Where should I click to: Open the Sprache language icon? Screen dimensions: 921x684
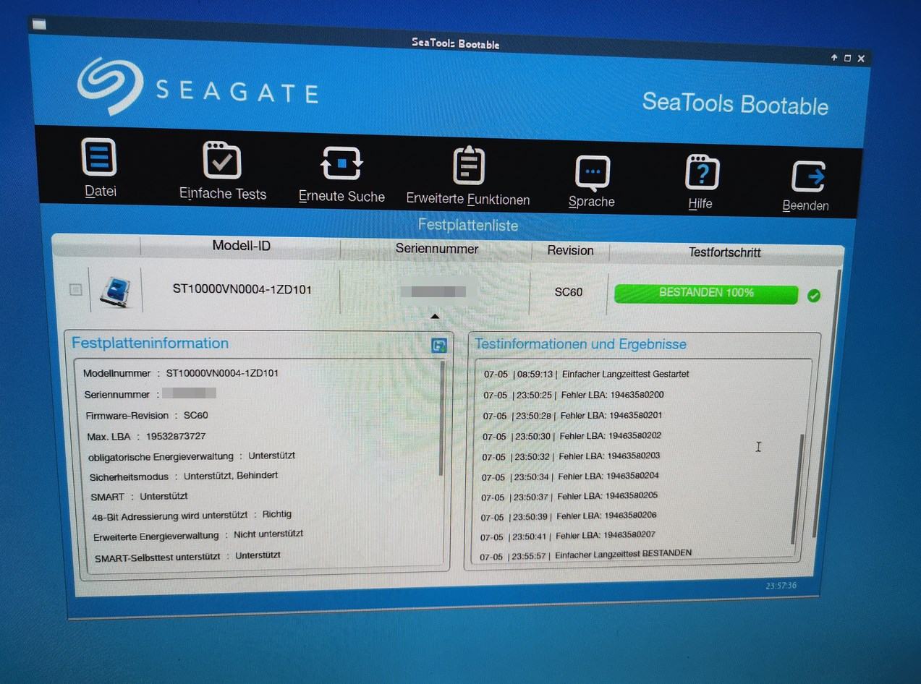click(x=592, y=174)
